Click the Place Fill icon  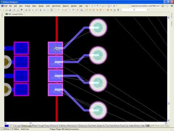click(108, 10)
